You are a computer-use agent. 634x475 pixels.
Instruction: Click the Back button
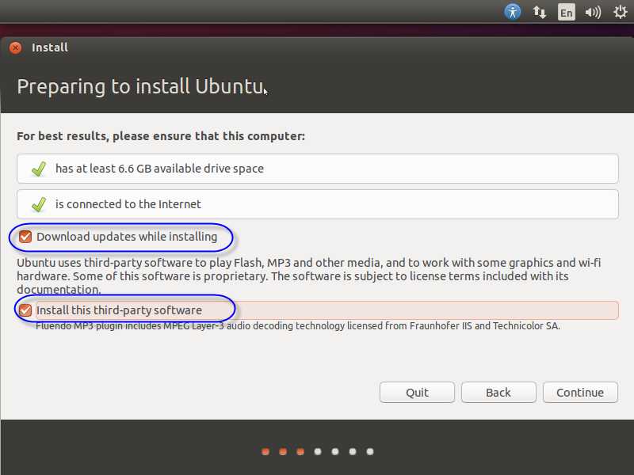498,392
